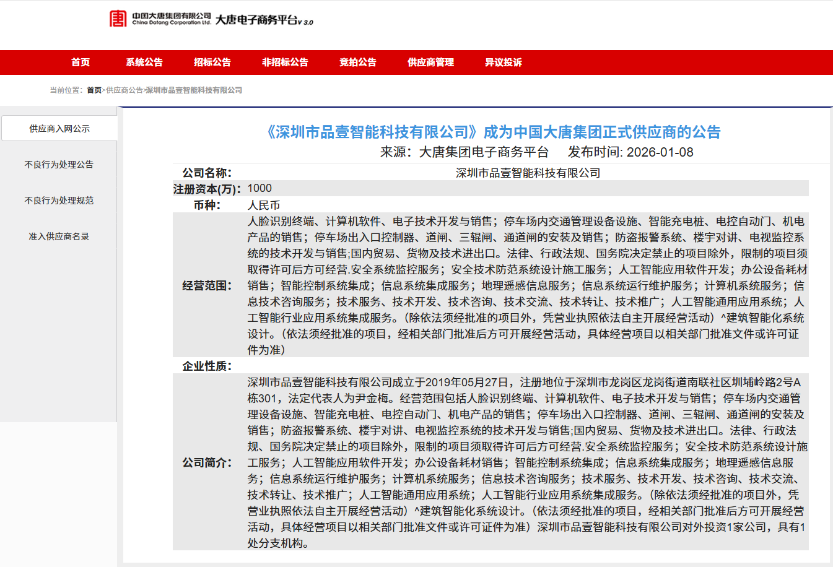Click the 深圳市品壹智能科技有限公司 breadcrumb entry
Screen dimensions: 833x567
[194, 90]
